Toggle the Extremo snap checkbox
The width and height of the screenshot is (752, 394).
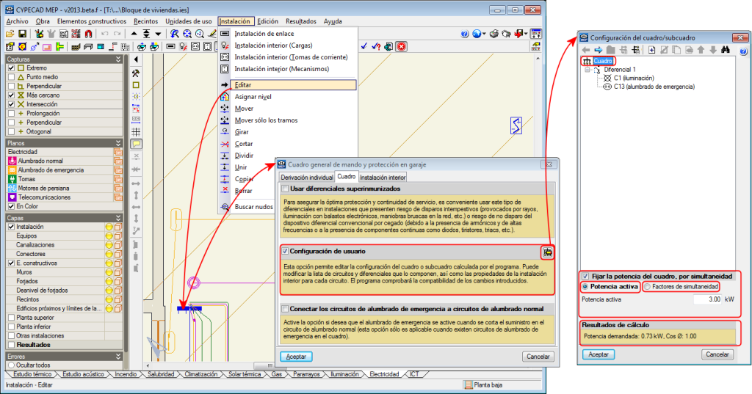point(11,68)
